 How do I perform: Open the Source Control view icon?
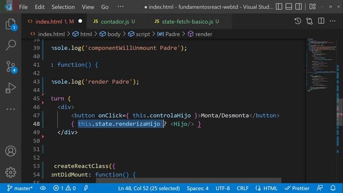pos(11,66)
